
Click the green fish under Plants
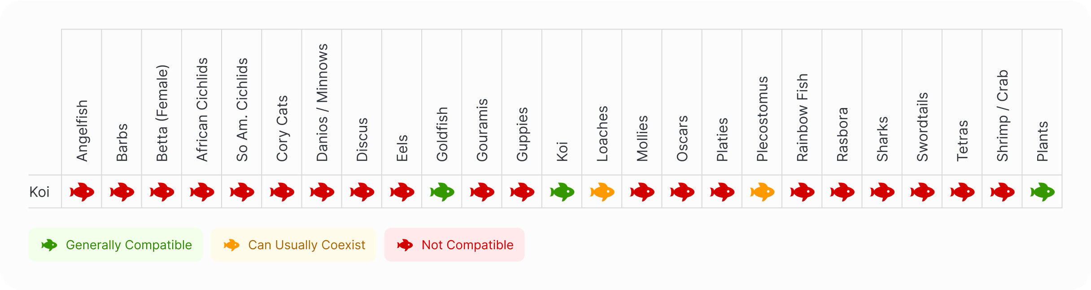(1042, 192)
